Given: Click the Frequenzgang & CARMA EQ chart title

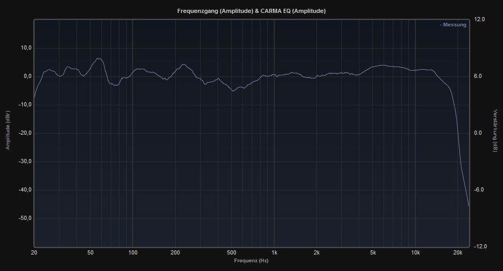Looking at the screenshot, I should pos(251,11).
